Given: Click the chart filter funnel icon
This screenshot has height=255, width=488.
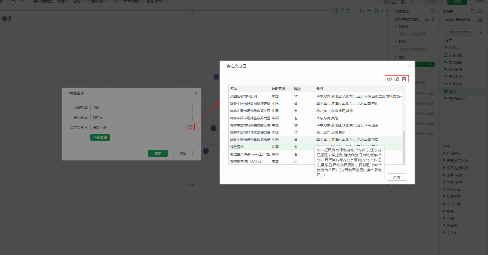Looking at the screenshot, I should (342, 11).
